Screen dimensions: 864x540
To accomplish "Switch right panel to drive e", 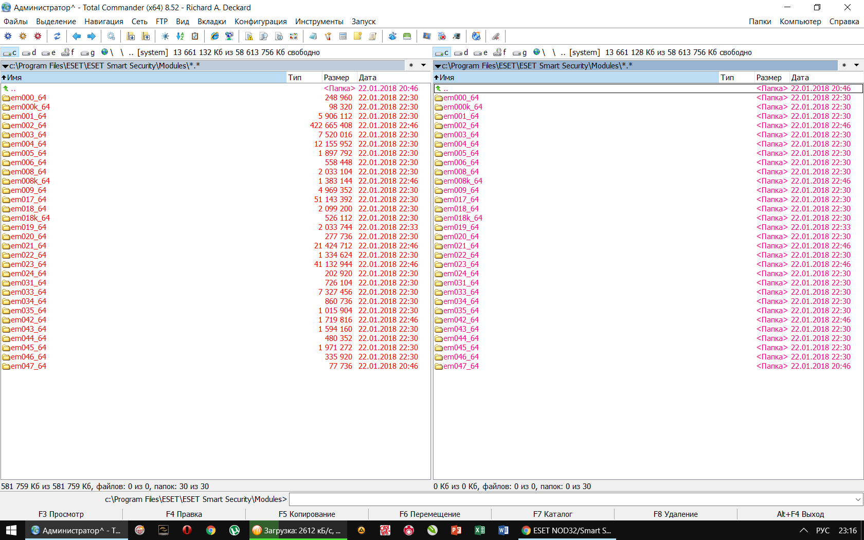I will coord(481,52).
